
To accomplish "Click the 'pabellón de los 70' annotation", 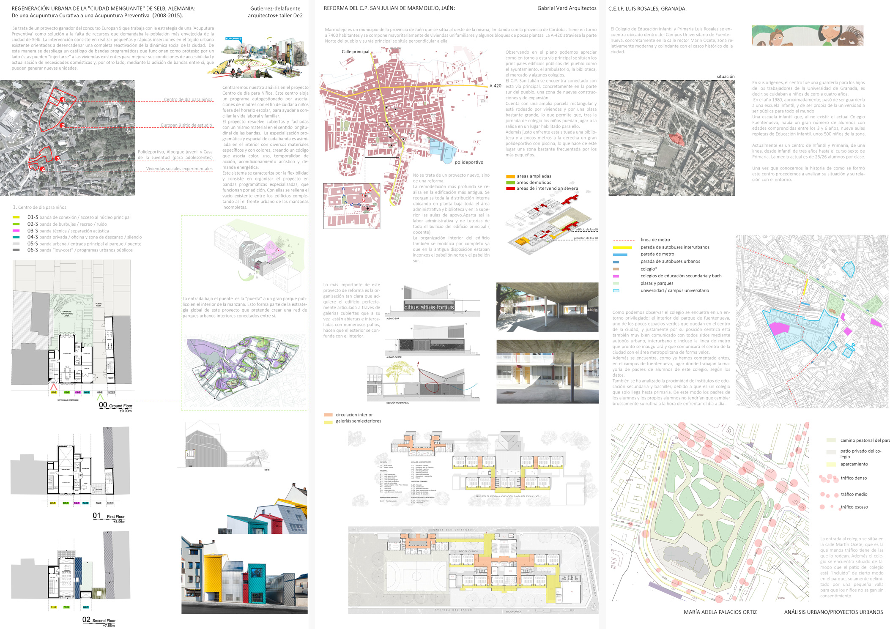I will click(586, 238).
